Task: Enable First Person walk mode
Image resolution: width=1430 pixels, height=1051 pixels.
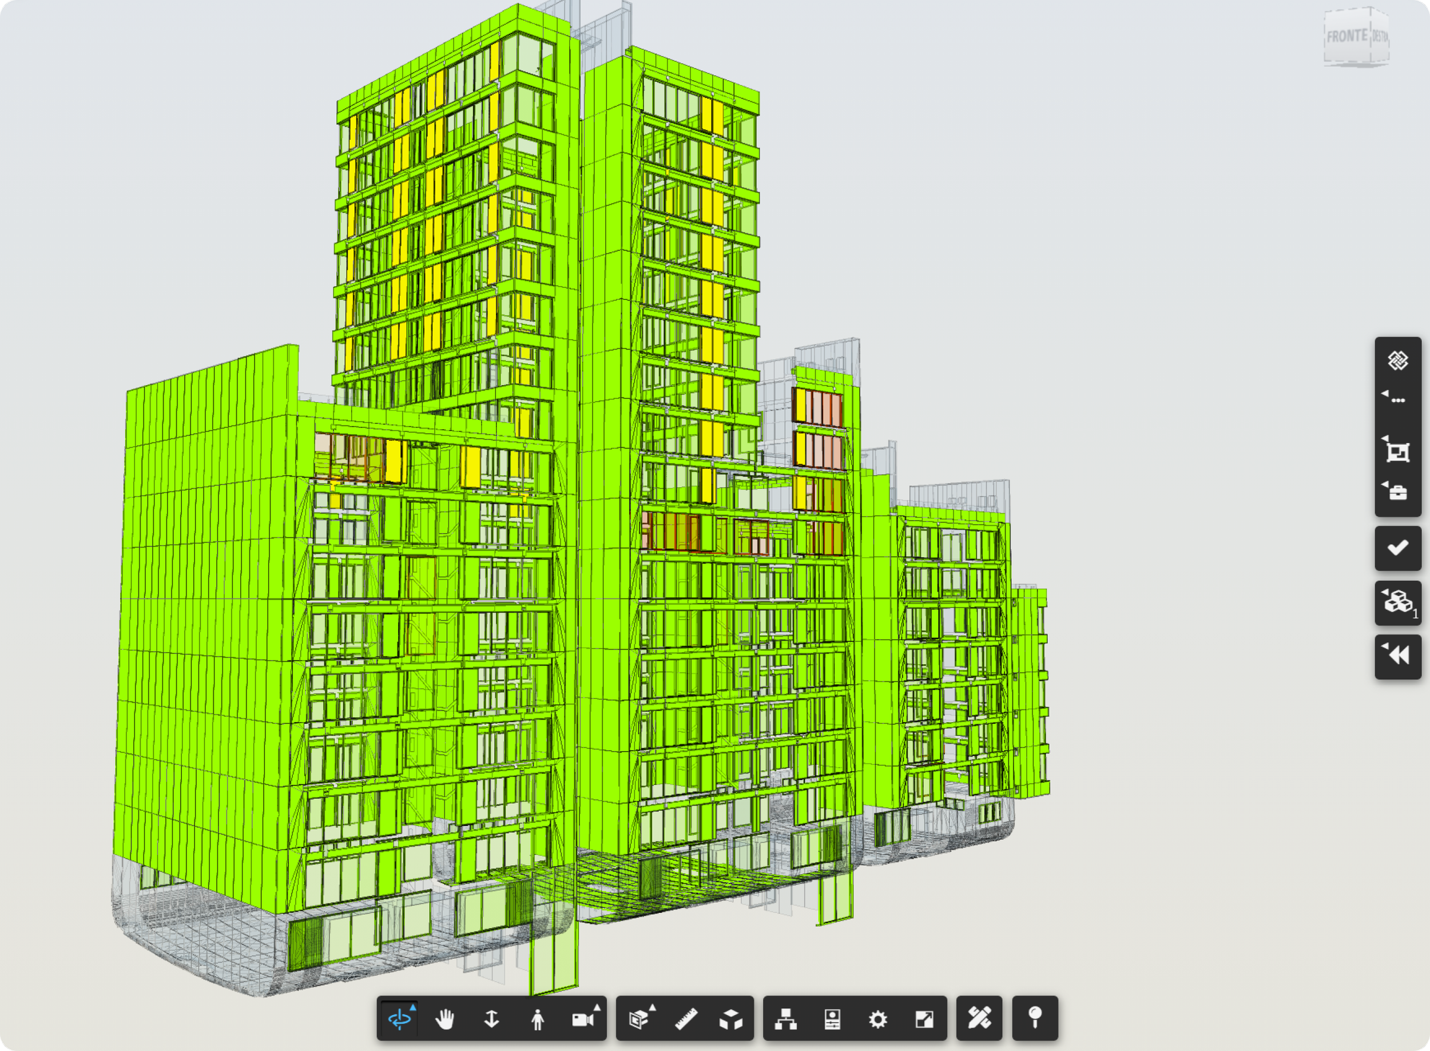Action: pyautogui.click(x=538, y=1019)
